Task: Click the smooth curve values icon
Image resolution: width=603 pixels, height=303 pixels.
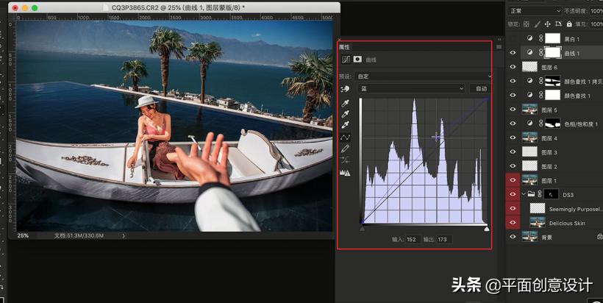Action: 346,160
